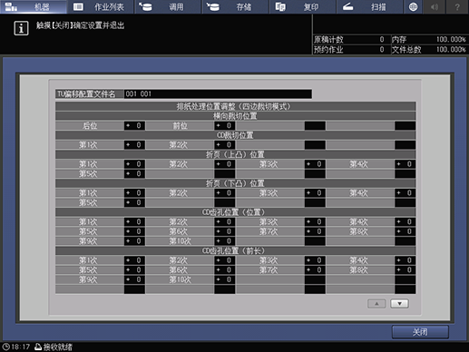Screen dimensions: 469x352
Task: Select 第6次 value under CD齿孔位置(位置)
Action: click(x=225, y=231)
